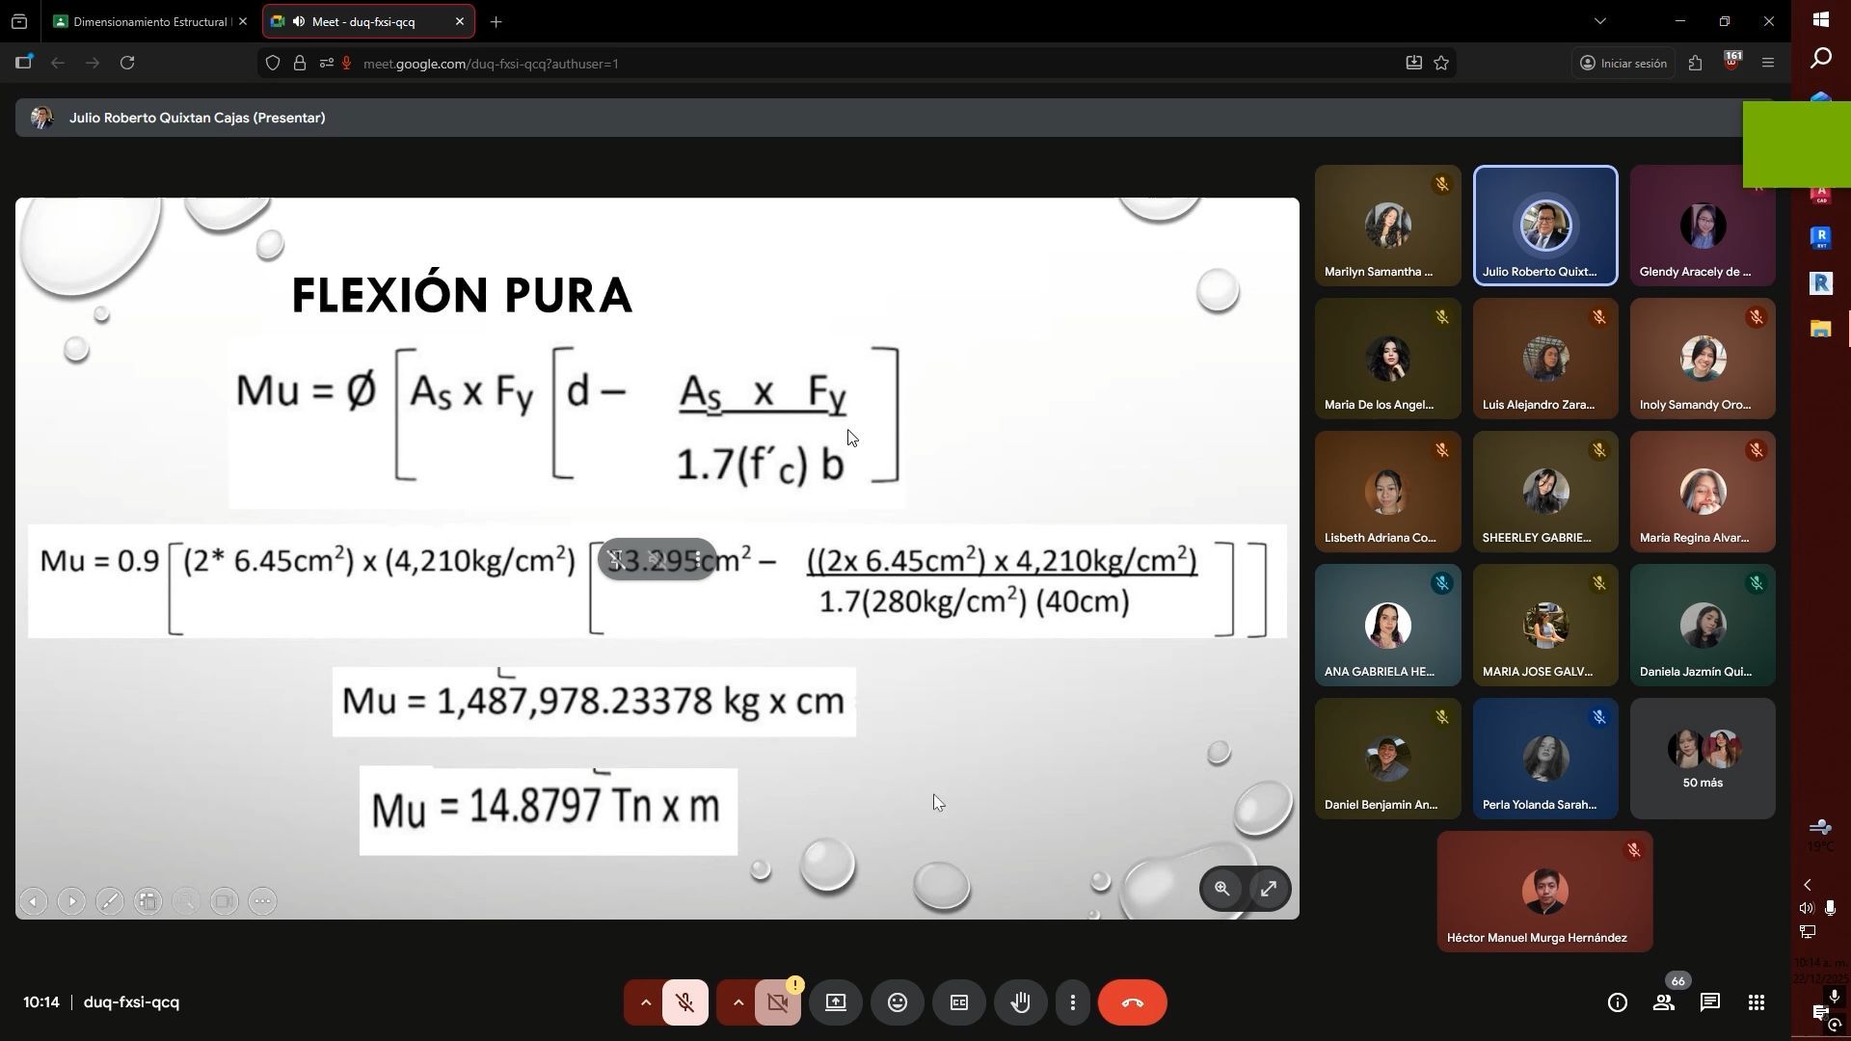Zoom in on the presentation
The width and height of the screenshot is (1851, 1041).
(x=1221, y=889)
